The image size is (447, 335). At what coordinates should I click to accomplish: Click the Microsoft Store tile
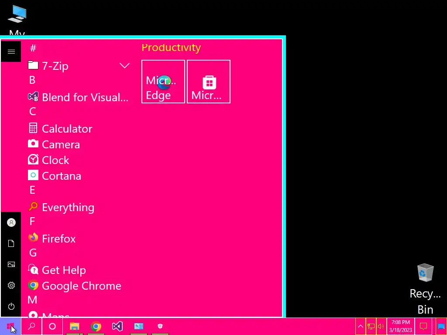pyautogui.click(x=209, y=82)
